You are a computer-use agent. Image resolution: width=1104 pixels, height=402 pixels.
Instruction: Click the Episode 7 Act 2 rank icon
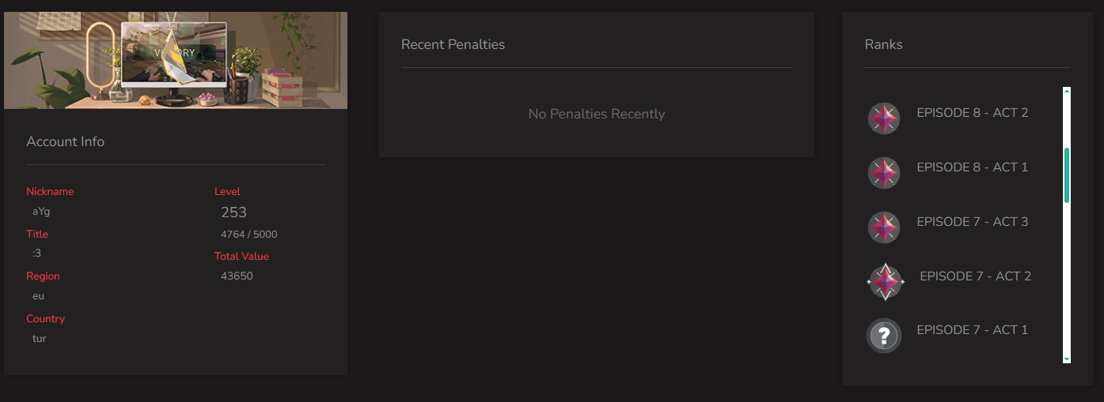point(885,281)
